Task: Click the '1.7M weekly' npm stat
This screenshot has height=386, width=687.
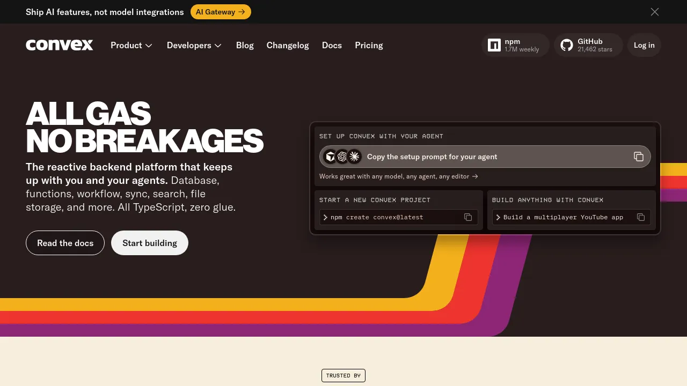Action: click(x=522, y=49)
